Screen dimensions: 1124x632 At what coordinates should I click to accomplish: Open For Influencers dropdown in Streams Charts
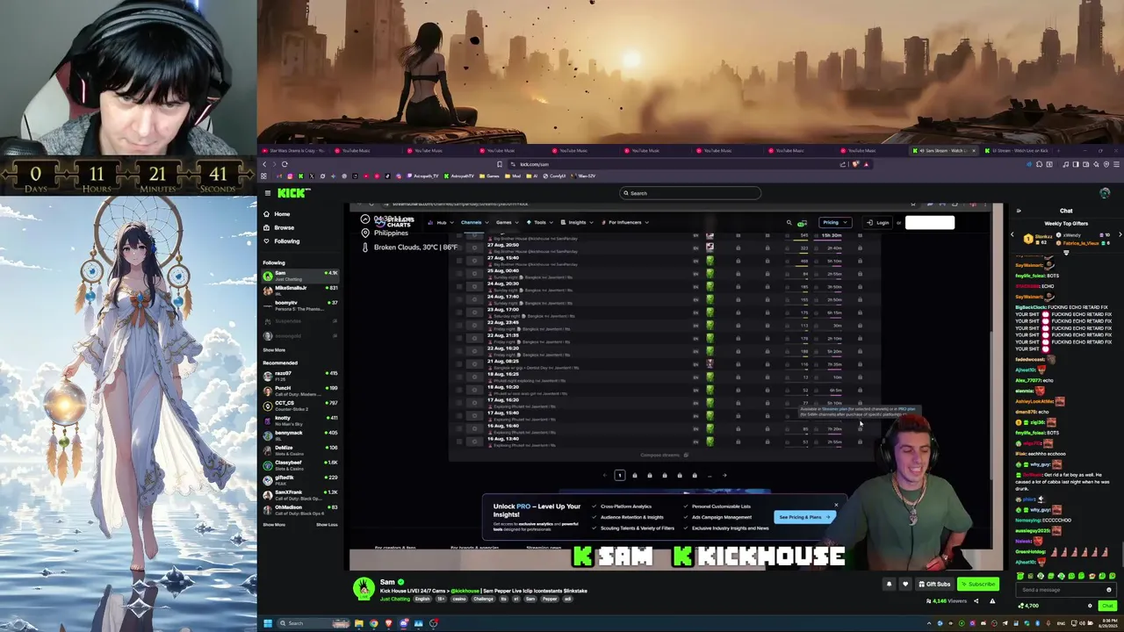point(624,222)
